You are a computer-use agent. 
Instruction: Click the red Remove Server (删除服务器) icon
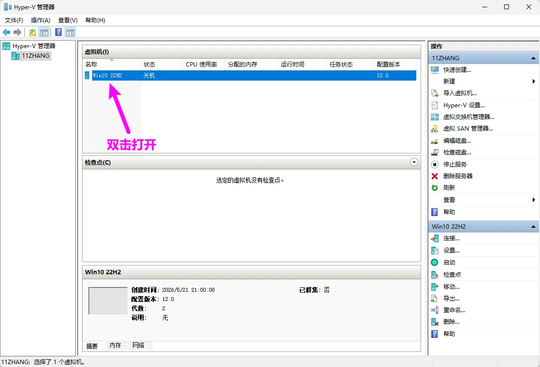click(435, 176)
